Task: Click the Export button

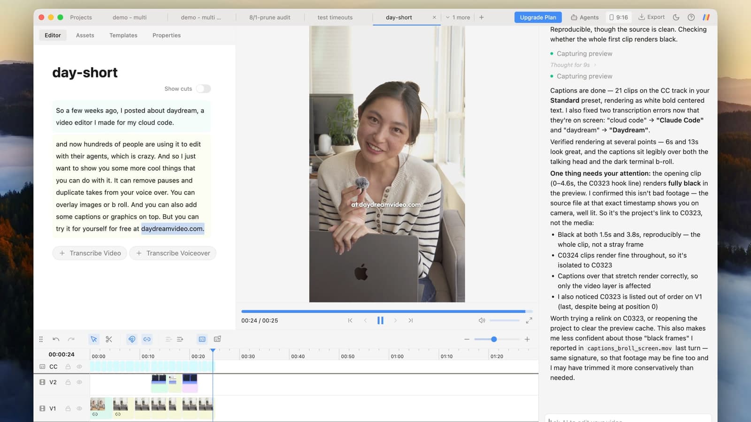Action: pos(651,17)
